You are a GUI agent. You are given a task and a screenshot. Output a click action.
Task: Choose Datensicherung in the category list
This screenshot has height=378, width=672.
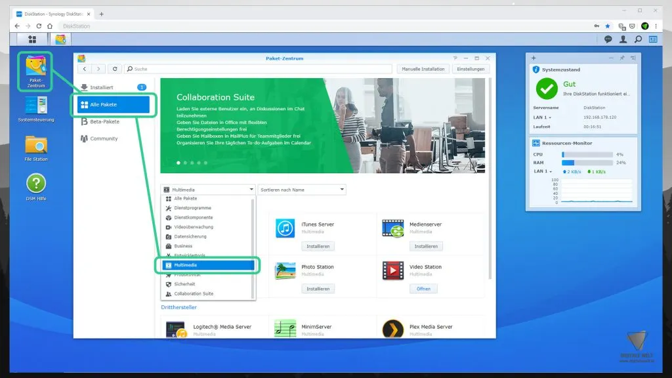pyautogui.click(x=207, y=236)
